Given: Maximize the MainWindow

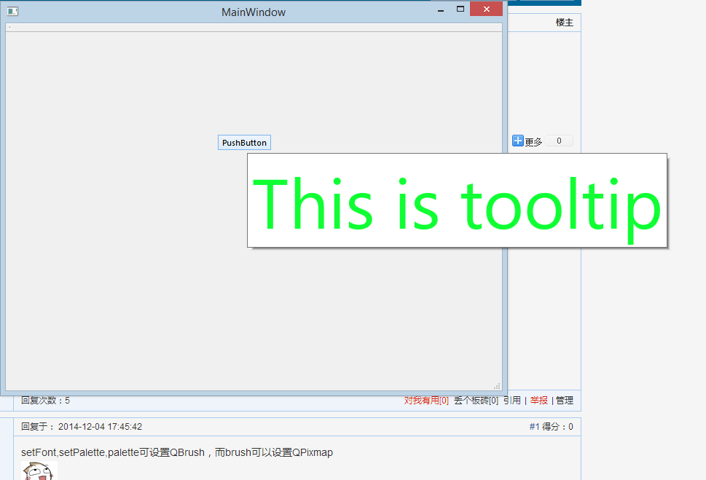Looking at the screenshot, I should tap(460, 9).
